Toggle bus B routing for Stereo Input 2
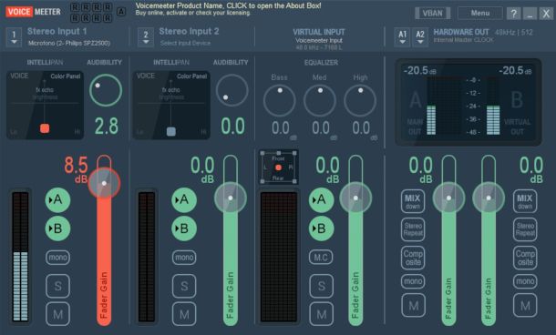The image size is (556, 335). point(184,228)
